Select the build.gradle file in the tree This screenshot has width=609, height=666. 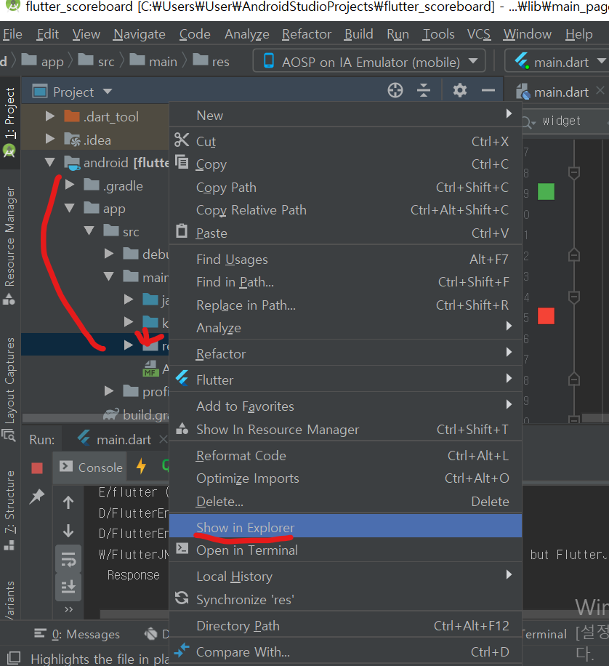(x=137, y=414)
